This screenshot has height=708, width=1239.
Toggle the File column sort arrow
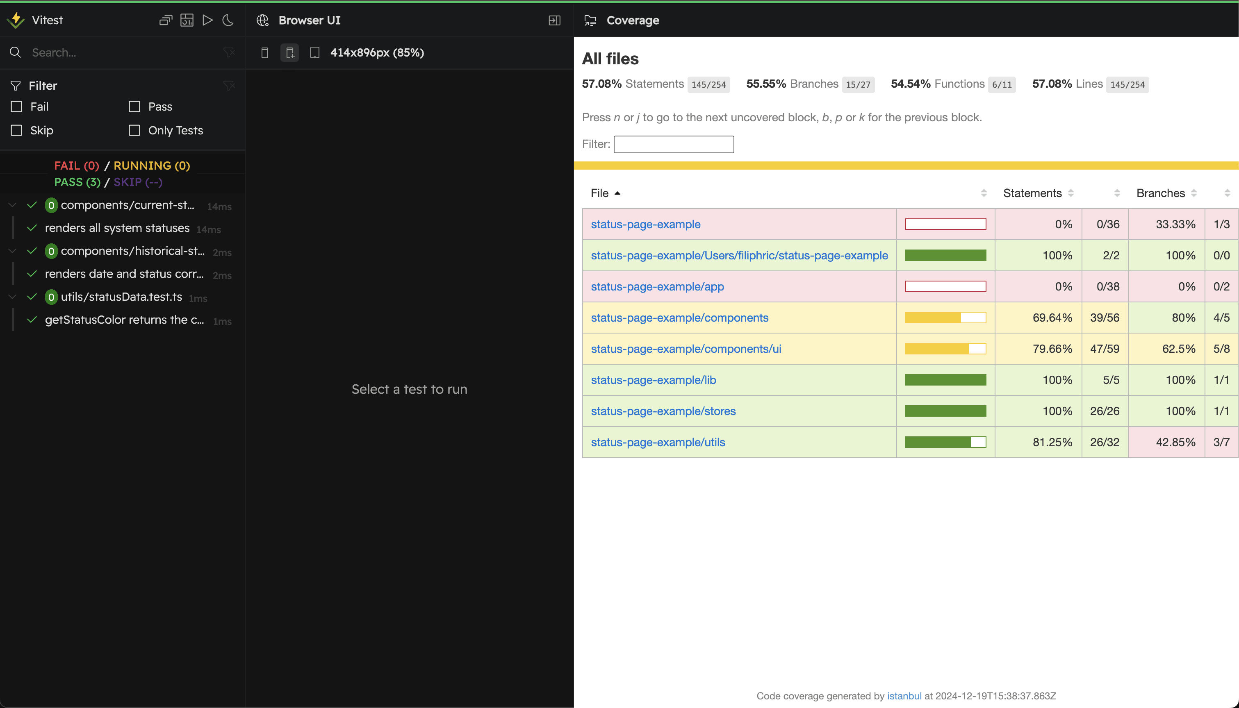tap(618, 193)
